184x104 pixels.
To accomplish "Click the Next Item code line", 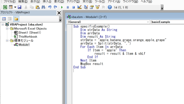I will point(88,60).
